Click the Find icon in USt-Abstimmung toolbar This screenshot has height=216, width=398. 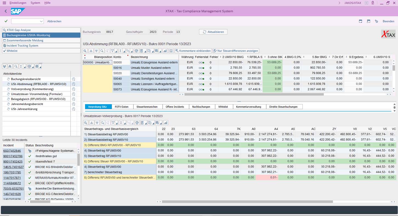pyautogui.click(x=102, y=51)
